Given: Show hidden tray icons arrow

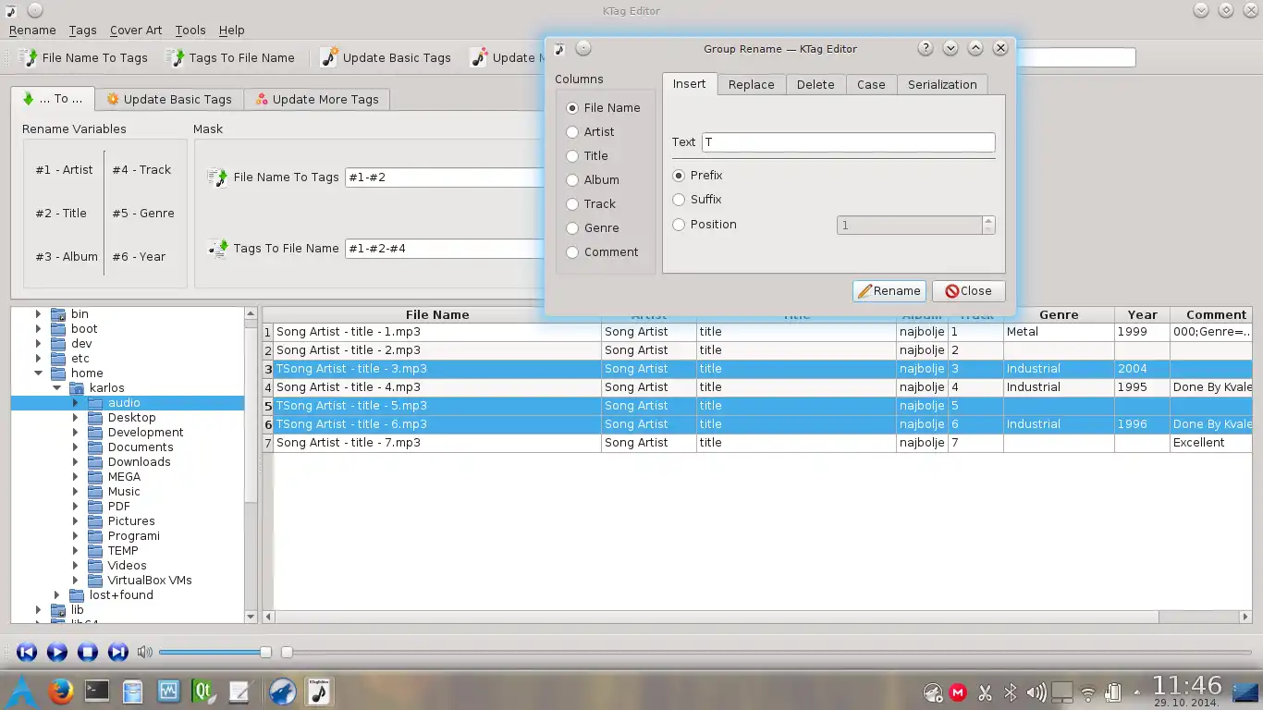Looking at the screenshot, I should pyautogui.click(x=1136, y=692).
